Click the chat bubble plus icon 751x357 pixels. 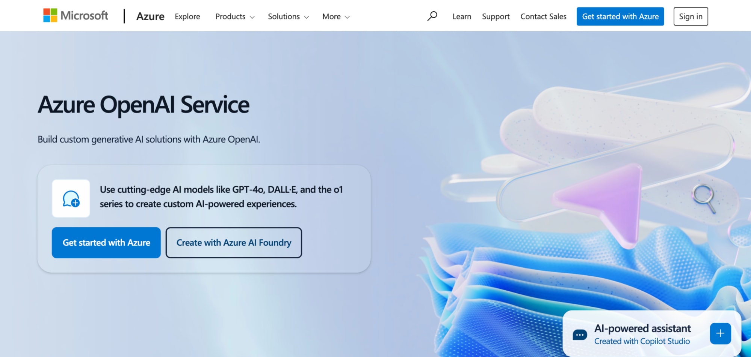click(x=71, y=198)
